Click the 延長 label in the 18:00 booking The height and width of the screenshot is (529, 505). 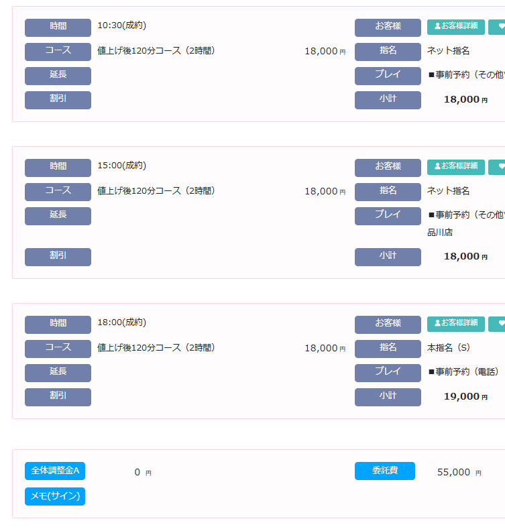tap(58, 373)
